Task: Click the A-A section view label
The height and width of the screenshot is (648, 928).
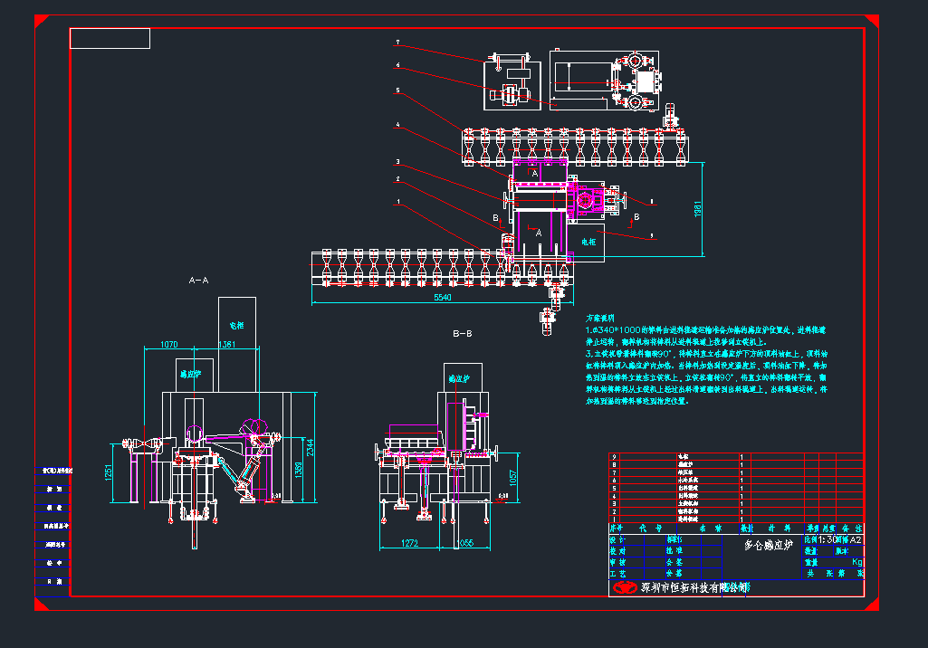Action: click(x=198, y=281)
